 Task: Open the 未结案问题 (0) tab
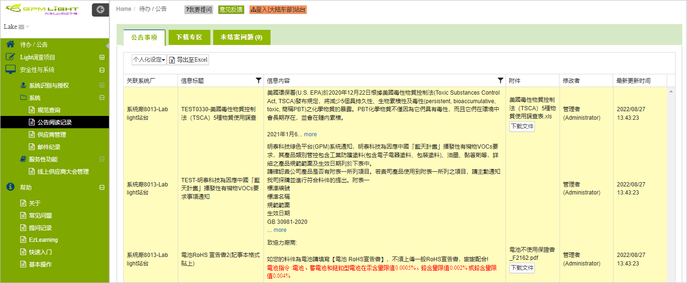(x=241, y=37)
